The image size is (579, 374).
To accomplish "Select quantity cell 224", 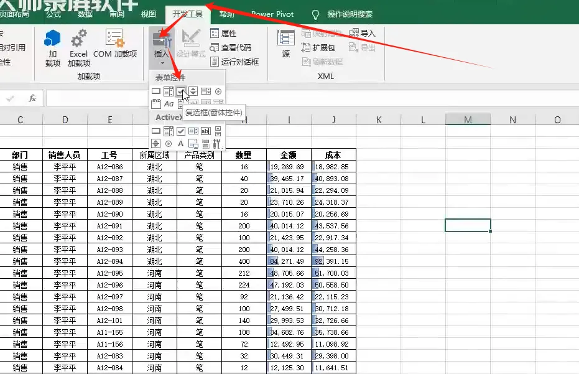I will (x=244, y=285).
